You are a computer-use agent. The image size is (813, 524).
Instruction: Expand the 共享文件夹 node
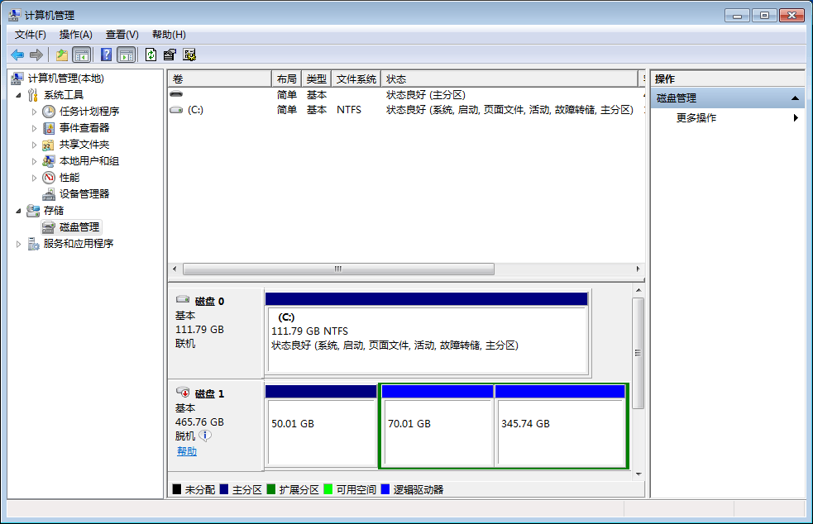[34, 145]
